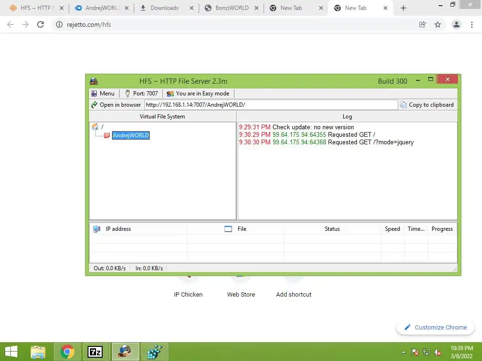Screen dimensions: 482x361
Task: Click the Log panel header
Action: (x=347, y=117)
